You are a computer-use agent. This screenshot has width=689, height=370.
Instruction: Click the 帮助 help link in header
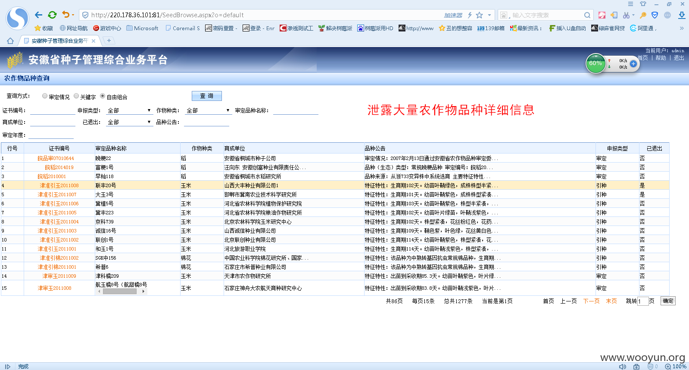[661, 58]
